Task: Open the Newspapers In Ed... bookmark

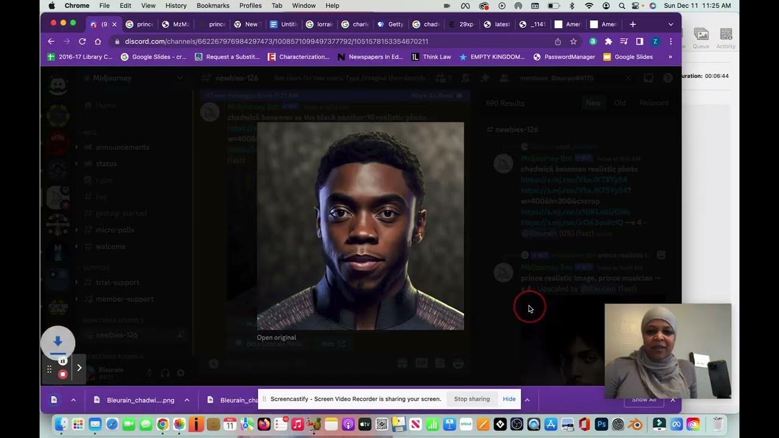Action: (x=370, y=57)
